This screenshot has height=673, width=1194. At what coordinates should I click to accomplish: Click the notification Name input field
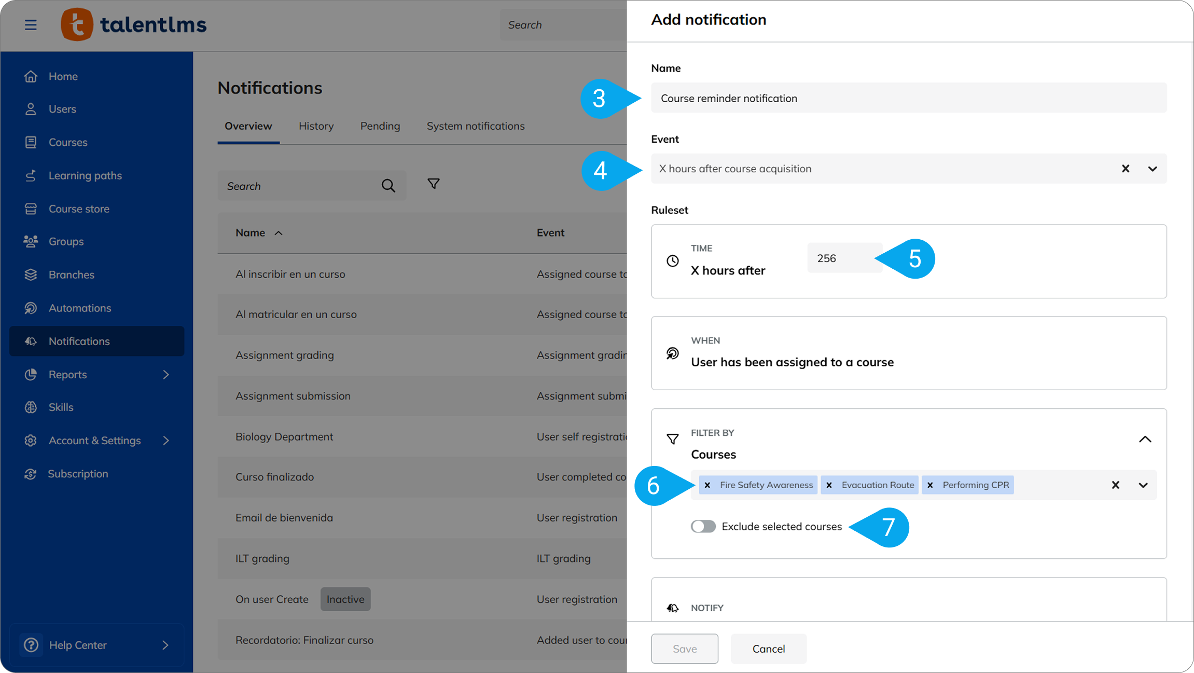908,98
